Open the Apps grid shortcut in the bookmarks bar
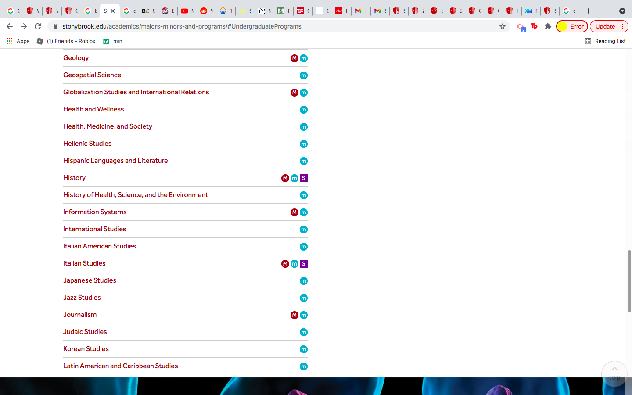Screen dimensions: 632x395 coord(18,41)
